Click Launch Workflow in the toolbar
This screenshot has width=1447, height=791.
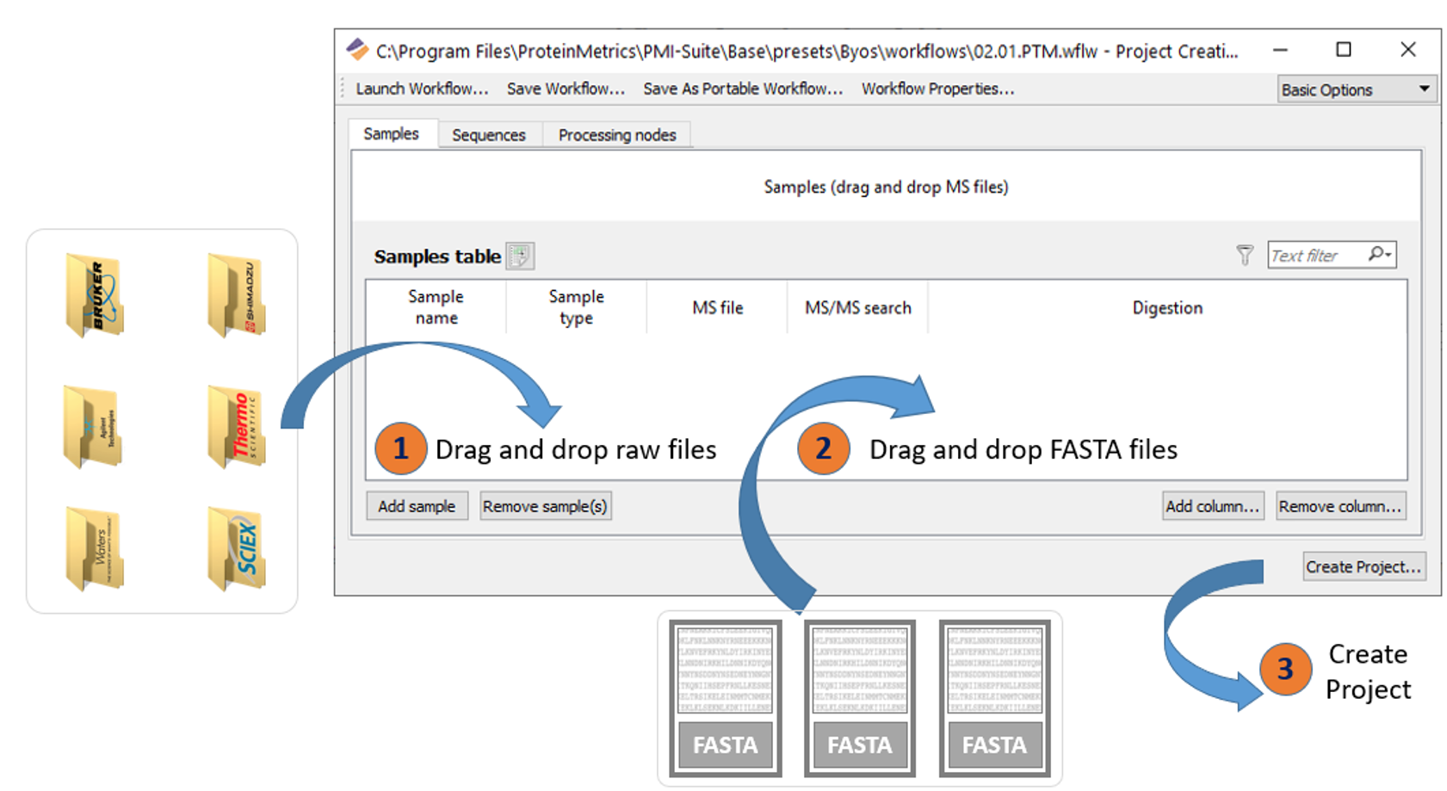(421, 89)
